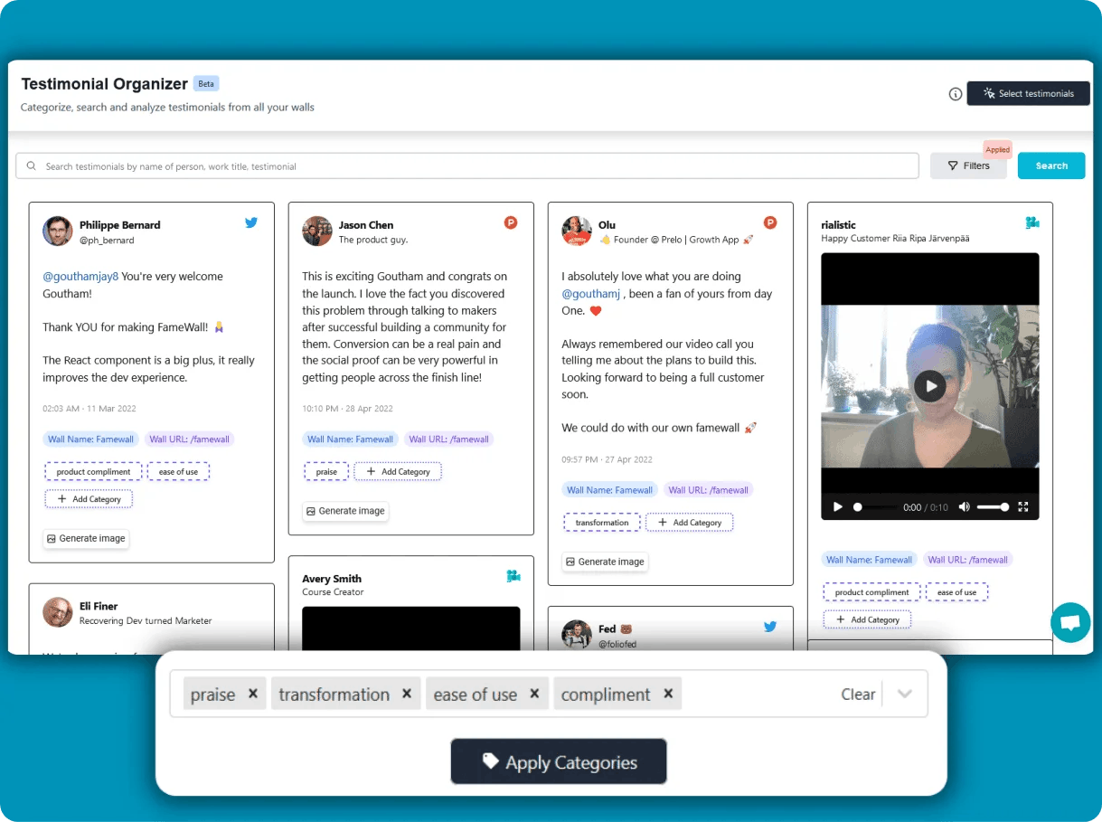
Task: Click the @gouthamj mention in Olu's testimonial
Action: [x=592, y=294]
